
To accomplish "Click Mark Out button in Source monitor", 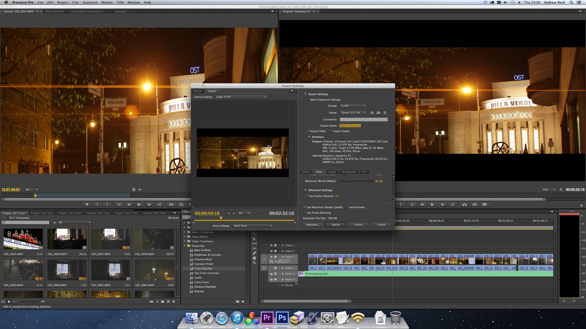I will (x=107, y=204).
